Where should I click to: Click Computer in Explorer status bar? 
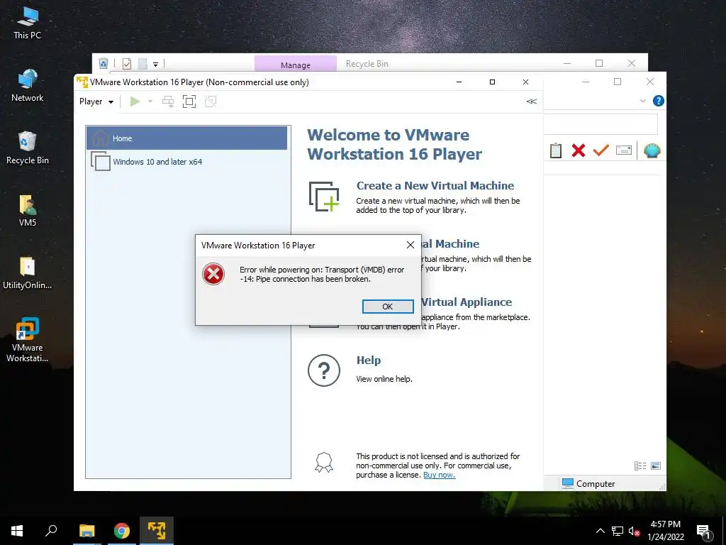click(588, 483)
